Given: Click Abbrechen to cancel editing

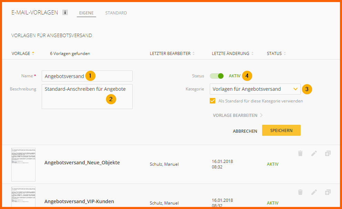Looking at the screenshot, I should pyautogui.click(x=245, y=131).
